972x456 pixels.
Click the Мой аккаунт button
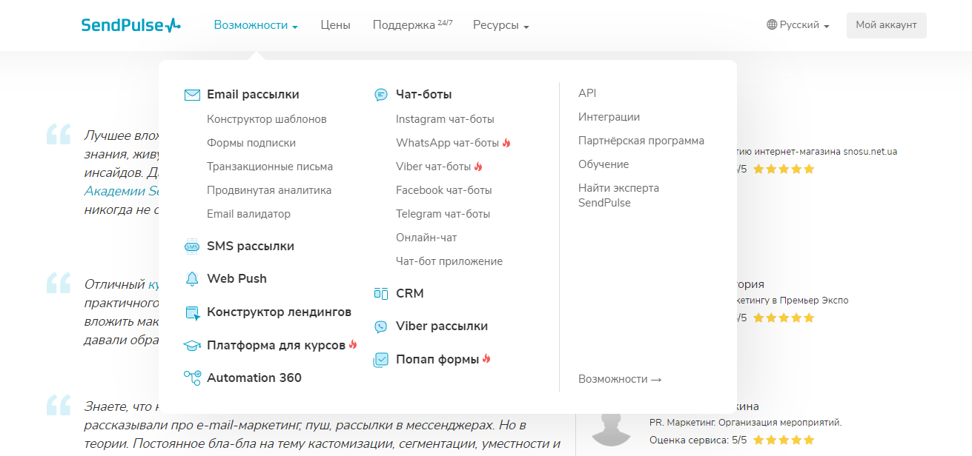click(886, 25)
